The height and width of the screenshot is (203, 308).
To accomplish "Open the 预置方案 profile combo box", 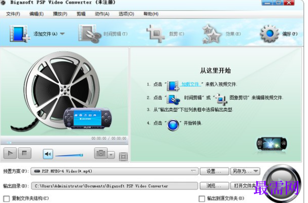I will (x=114, y=171).
